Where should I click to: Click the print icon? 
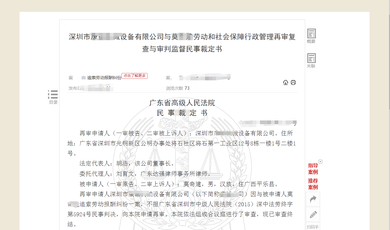293,82
